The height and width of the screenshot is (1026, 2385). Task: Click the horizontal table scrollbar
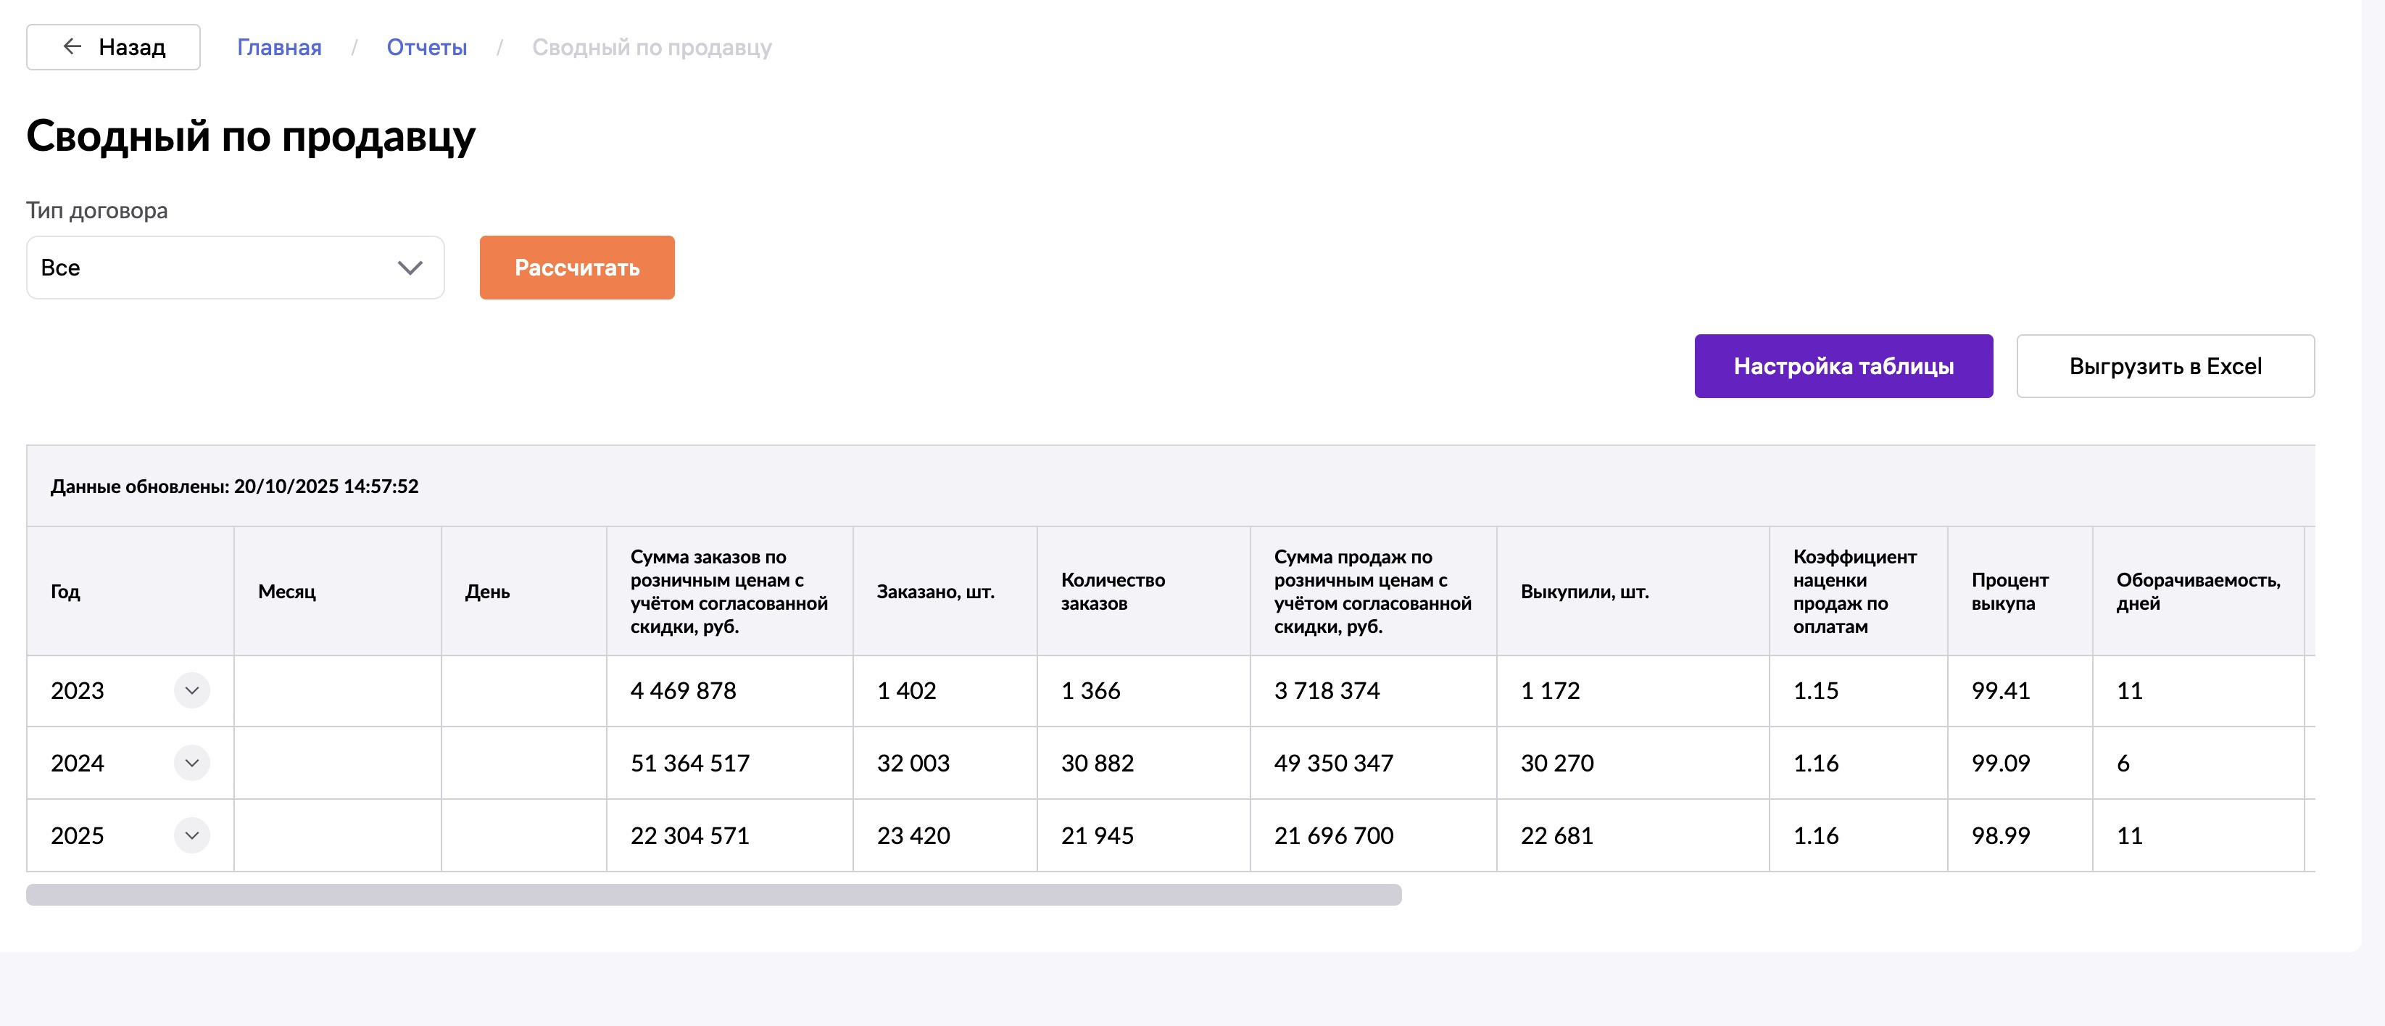point(713,895)
